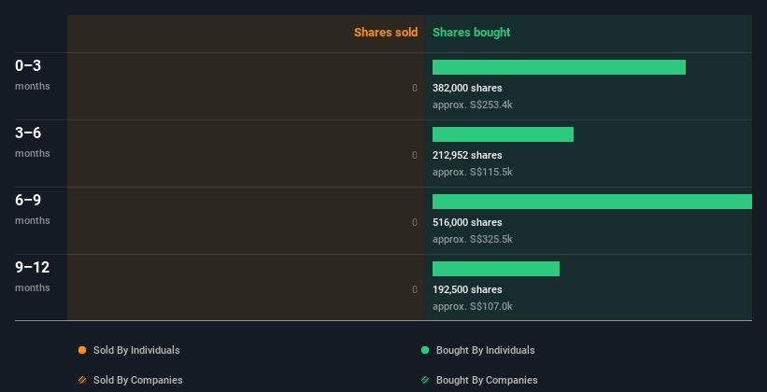Click the 3–6 months row label
Viewport: 767px width, 392px height.
[x=33, y=142]
